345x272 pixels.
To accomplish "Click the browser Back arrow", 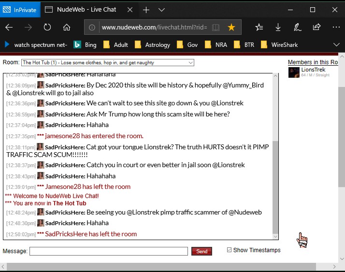I will click(9, 27).
